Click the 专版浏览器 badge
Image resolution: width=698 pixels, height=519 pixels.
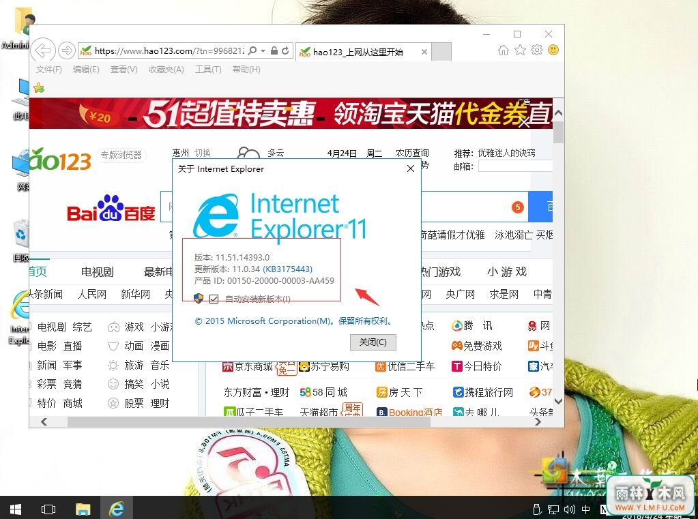121,155
